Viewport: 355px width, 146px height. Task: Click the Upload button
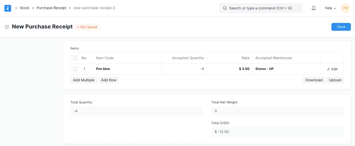click(335, 80)
